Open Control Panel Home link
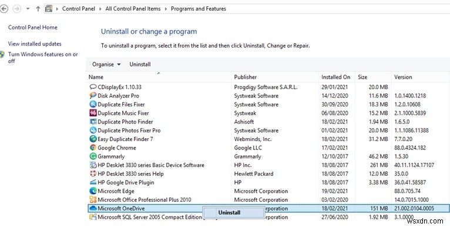This screenshot has width=450, height=227. [x=33, y=28]
